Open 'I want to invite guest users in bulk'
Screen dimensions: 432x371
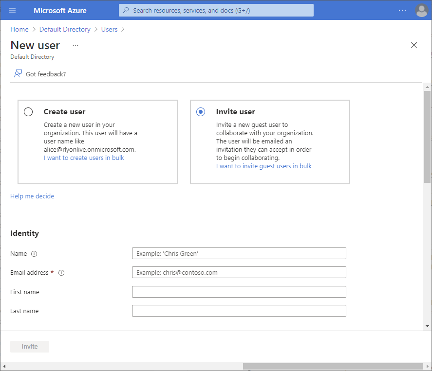pos(263,166)
